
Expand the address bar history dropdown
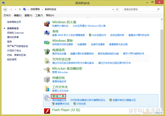coord(113,10)
